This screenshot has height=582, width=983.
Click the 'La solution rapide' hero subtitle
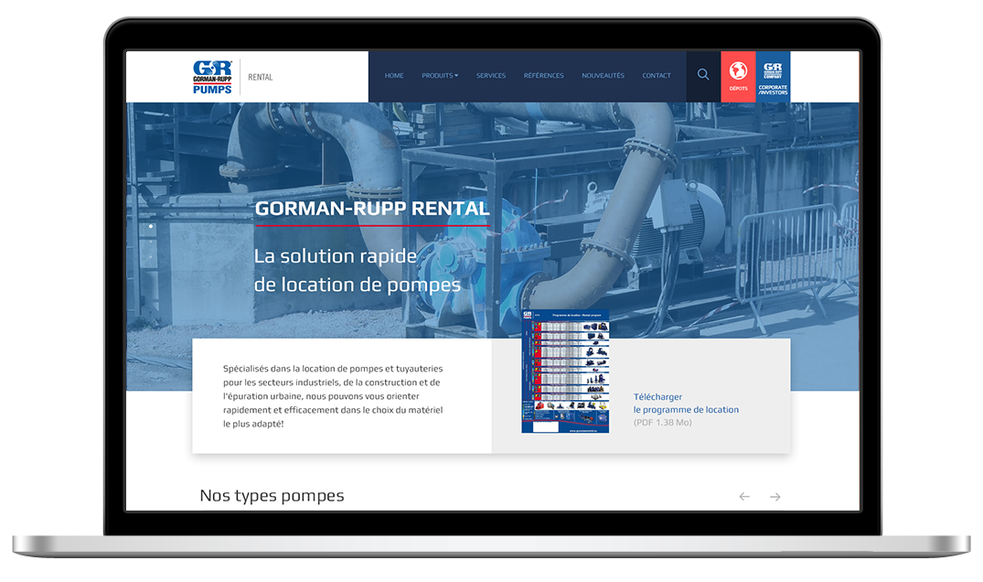[x=336, y=256]
